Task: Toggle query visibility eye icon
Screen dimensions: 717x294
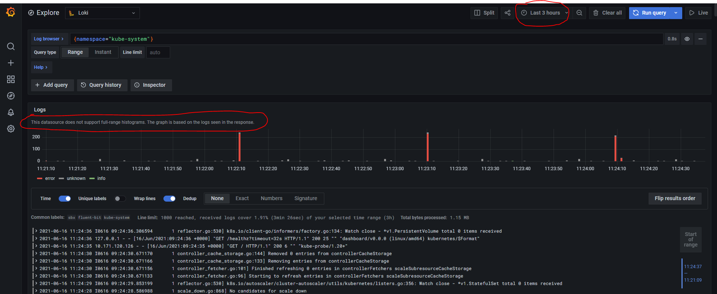Action: pos(687,39)
